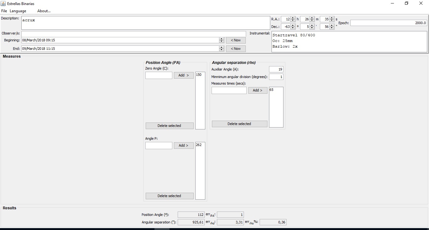Click the Observer/s input field
Viewport: 431px width, 230px height.
[x=134, y=34]
